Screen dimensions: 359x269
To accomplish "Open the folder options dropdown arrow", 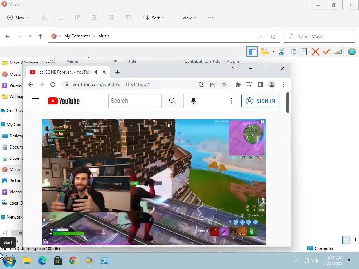I will pyautogui.click(x=273, y=51).
